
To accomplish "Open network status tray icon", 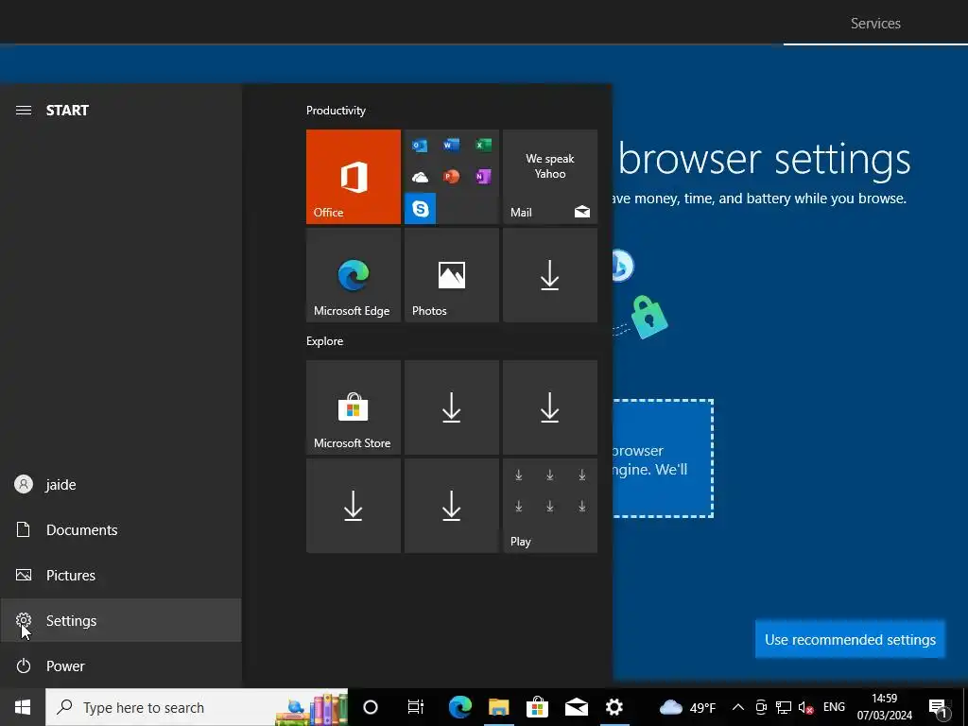I will click(x=784, y=707).
